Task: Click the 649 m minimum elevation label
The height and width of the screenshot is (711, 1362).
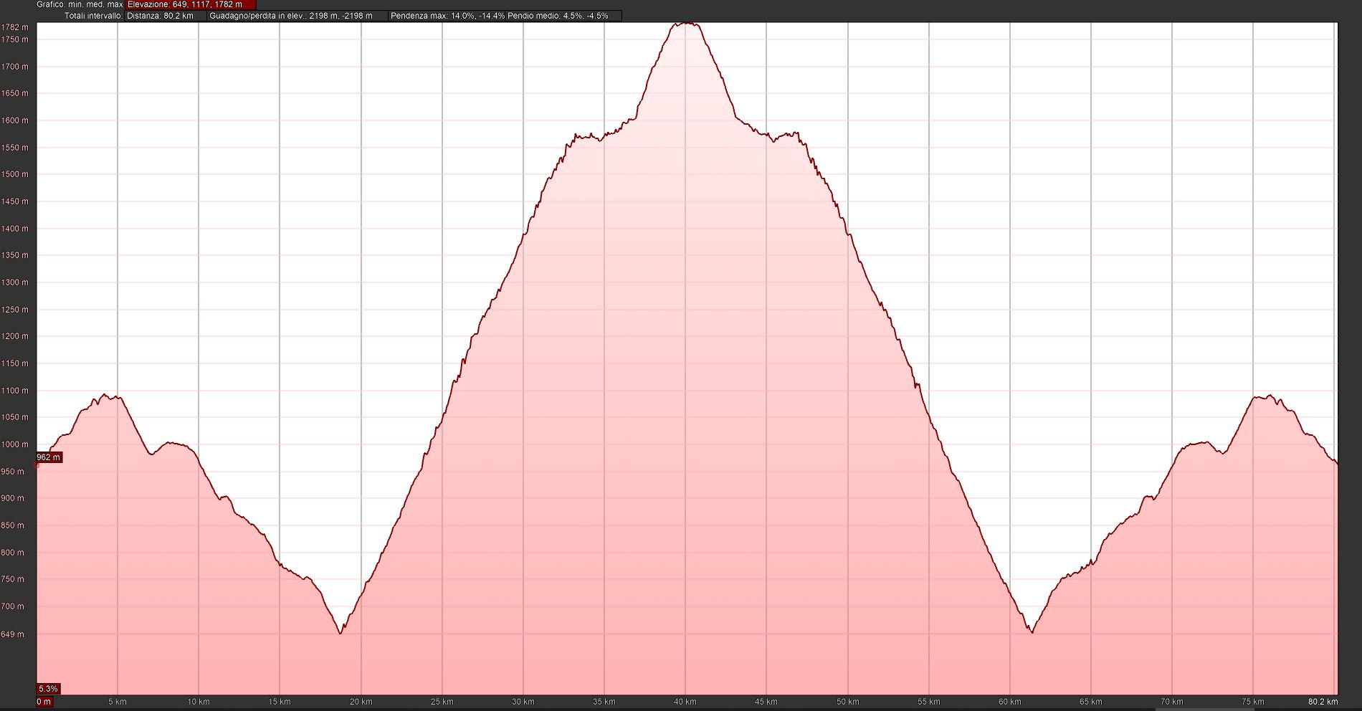Action: coord(13,634)
